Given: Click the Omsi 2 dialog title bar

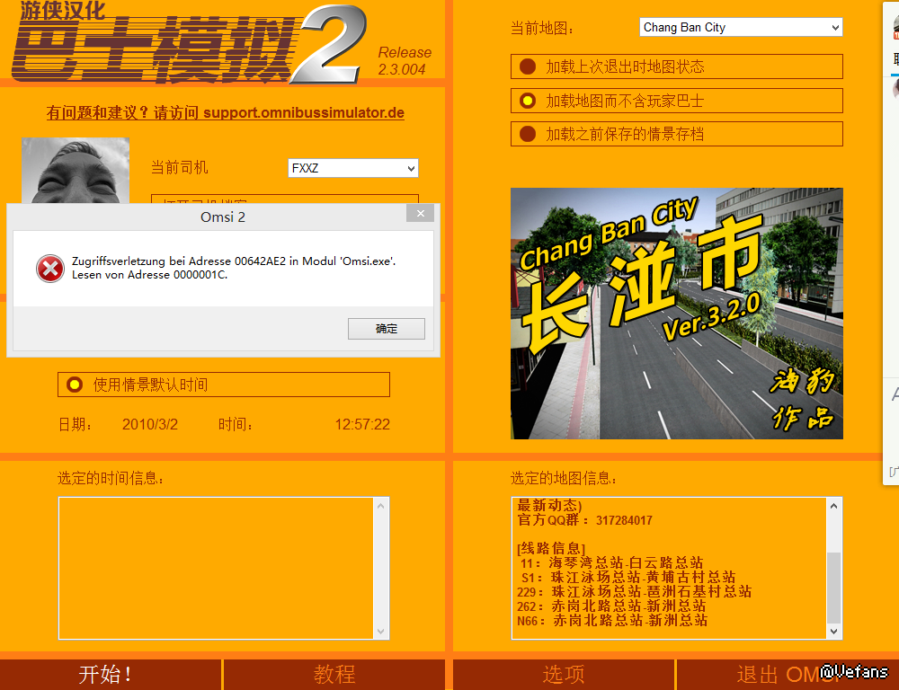Looking at the screenshot, I should pyautogui.click(x=222, y=217).
